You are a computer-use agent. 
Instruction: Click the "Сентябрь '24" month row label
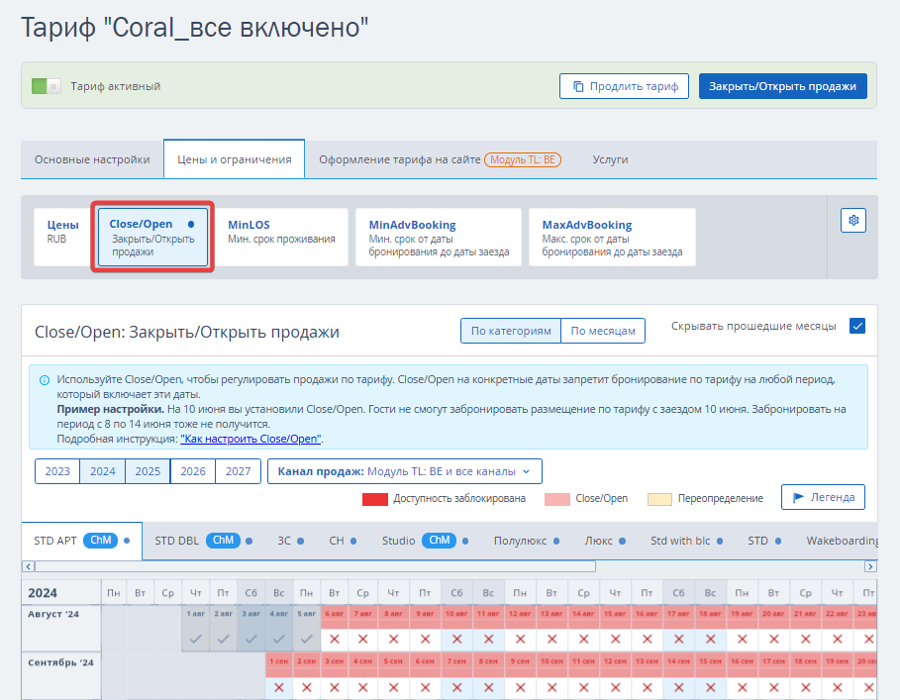60,662
